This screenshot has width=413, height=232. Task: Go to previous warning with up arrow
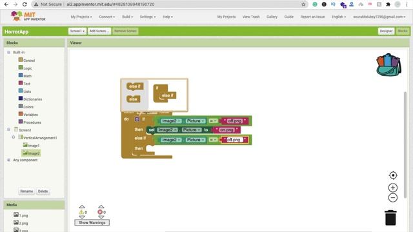pyautogui.click(x=82, y=207)
